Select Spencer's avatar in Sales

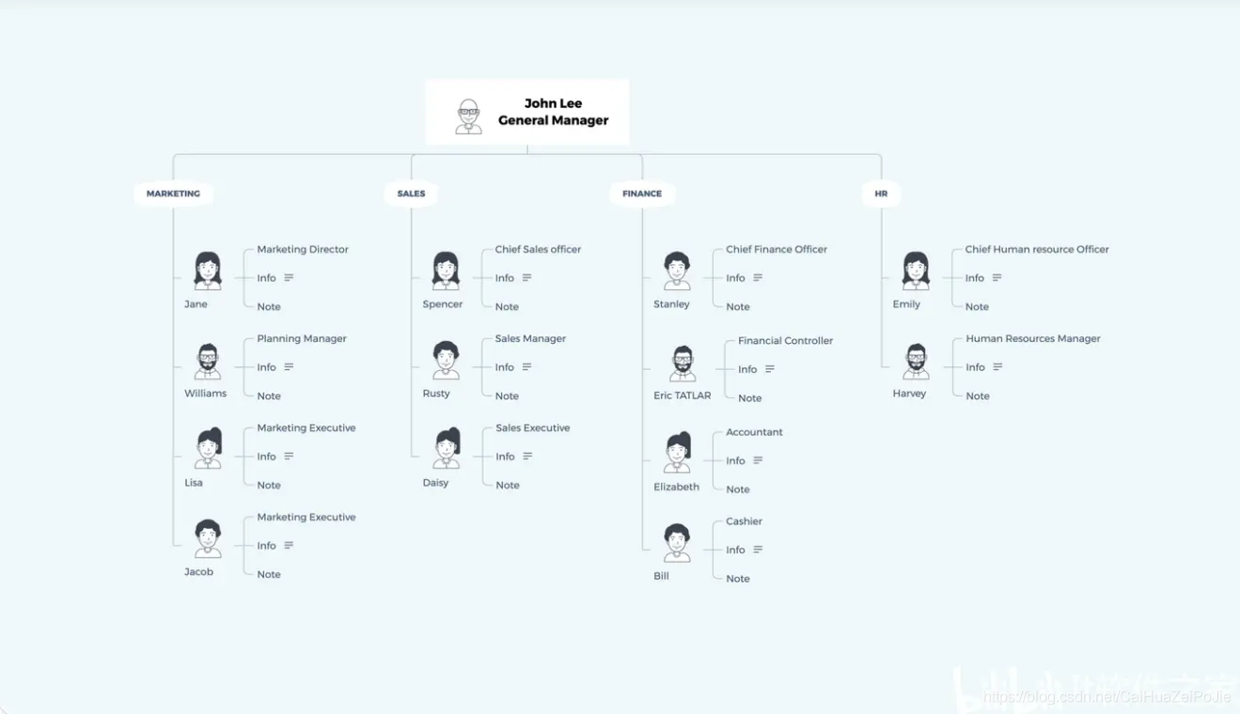point(446,270)
